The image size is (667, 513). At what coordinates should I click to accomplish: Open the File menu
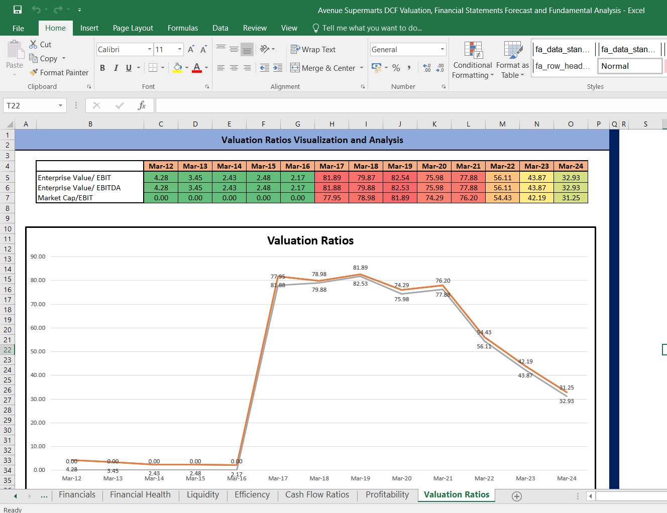tap(18, 28)
